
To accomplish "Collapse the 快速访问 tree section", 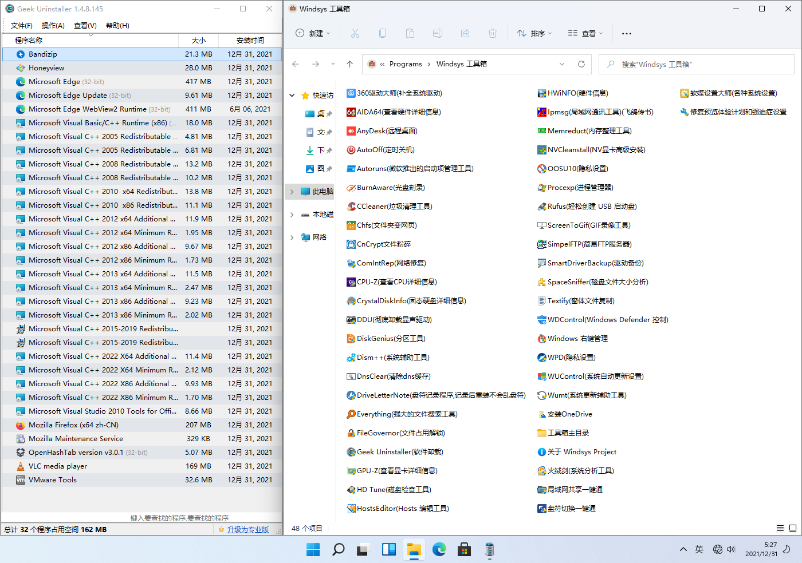I will tap(292, 96).
